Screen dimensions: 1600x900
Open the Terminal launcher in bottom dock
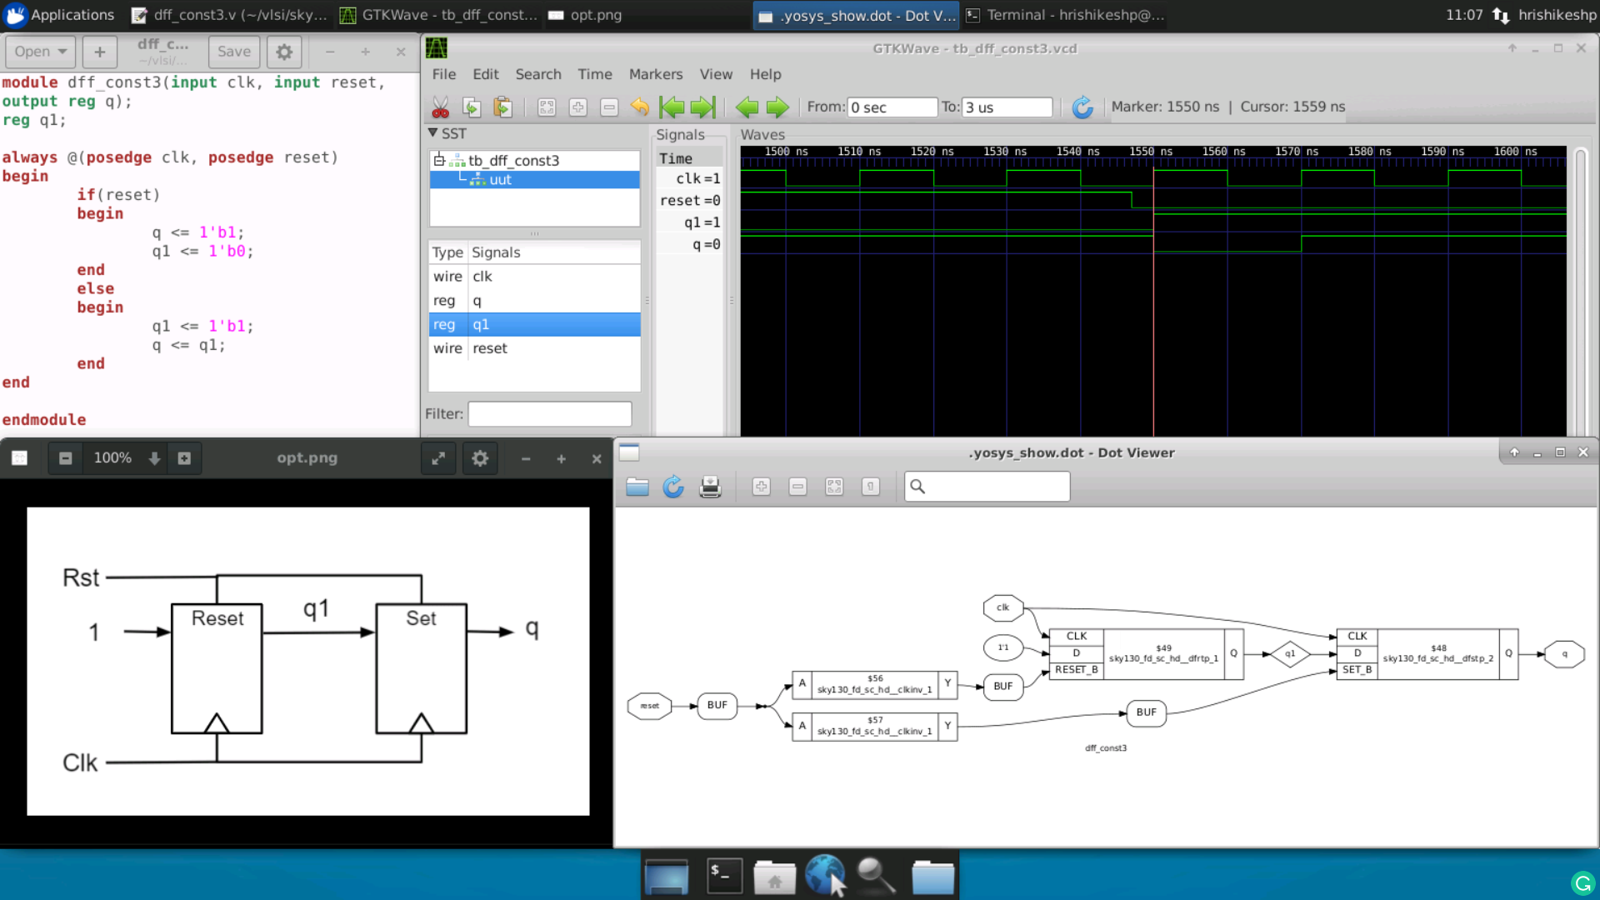tap(724, 876)
